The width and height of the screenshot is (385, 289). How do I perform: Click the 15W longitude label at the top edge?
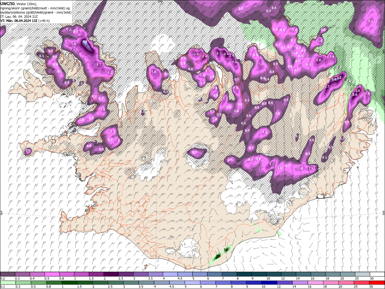(x=319, y=1)
